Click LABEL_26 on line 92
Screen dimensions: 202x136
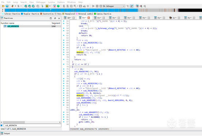(75, 110)
